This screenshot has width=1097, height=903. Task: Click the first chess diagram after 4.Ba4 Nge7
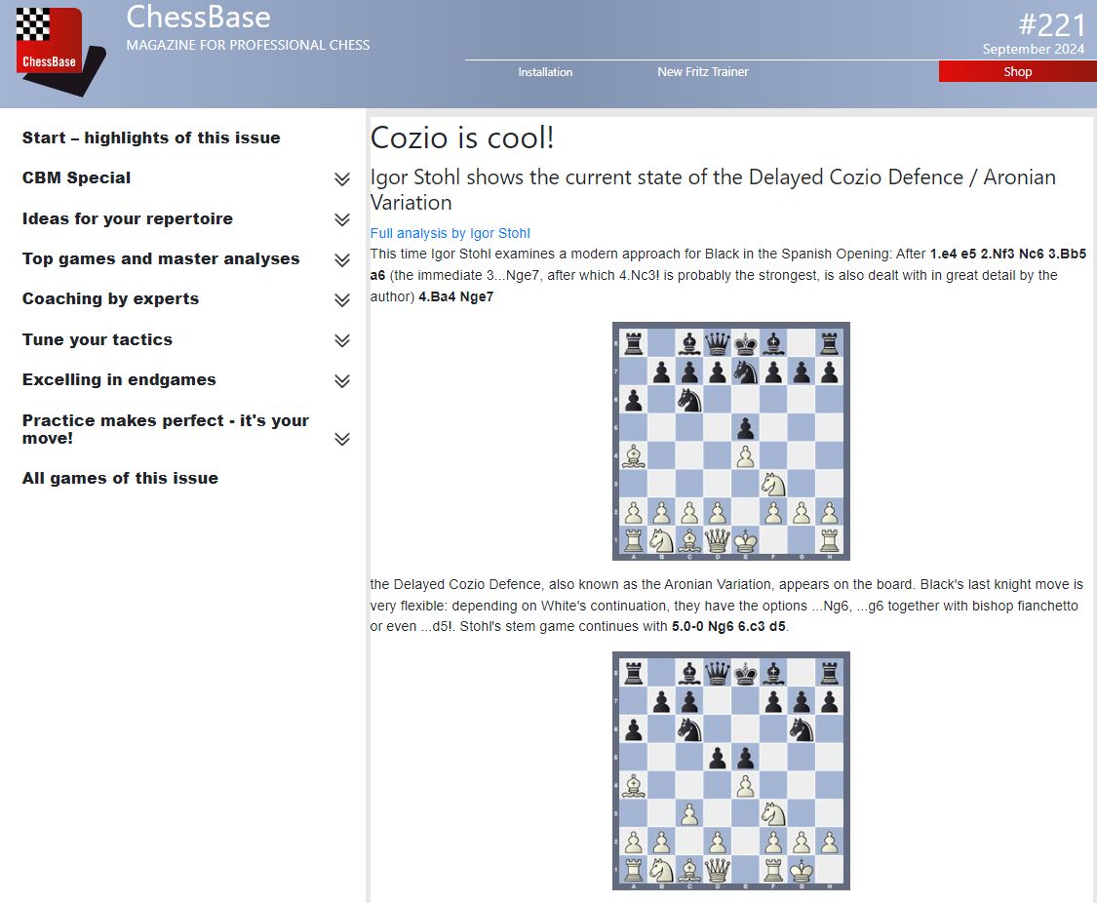(731, 442)
